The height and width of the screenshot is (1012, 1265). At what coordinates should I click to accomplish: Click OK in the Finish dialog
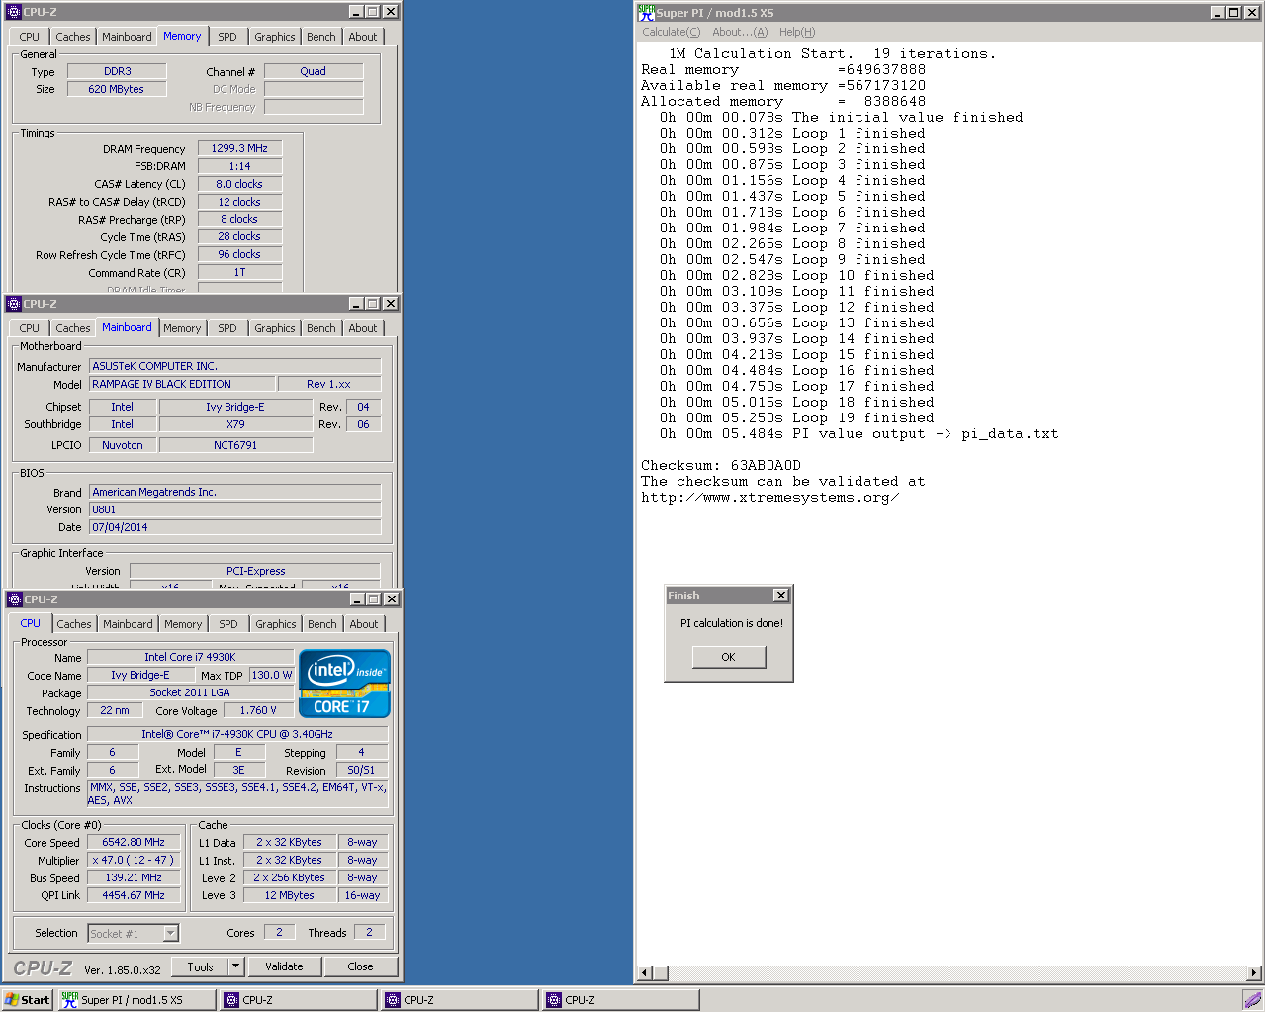[729, 657]
